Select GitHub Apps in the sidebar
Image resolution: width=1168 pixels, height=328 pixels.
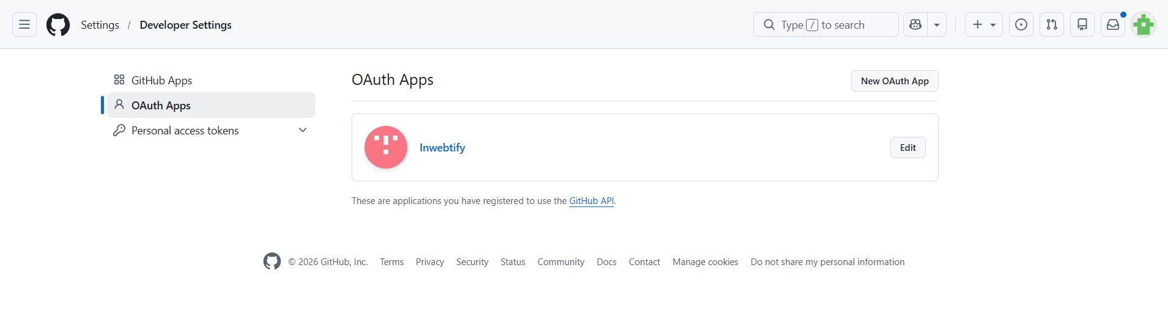point(211,80)
